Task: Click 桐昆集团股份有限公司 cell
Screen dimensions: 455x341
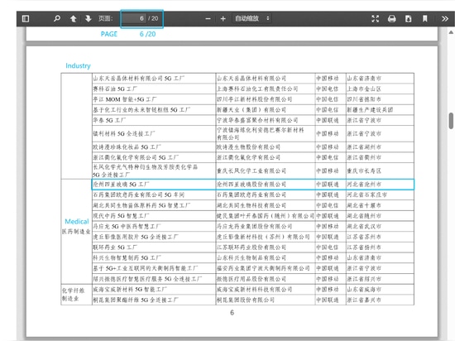Action: (x=266, y=300)
